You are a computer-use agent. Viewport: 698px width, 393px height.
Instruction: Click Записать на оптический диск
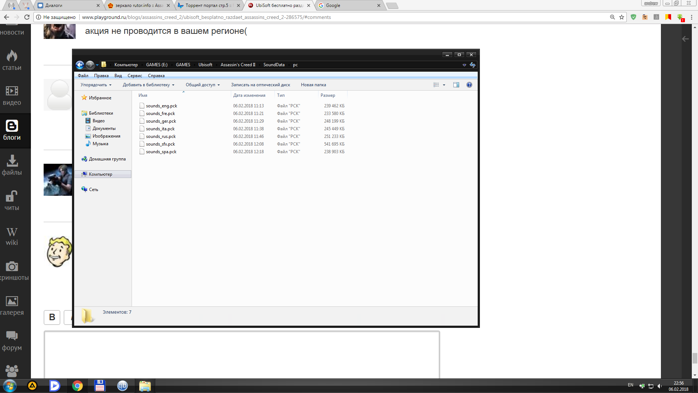260,85
